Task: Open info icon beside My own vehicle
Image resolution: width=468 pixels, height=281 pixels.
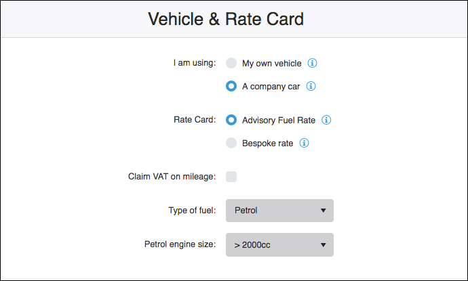Action: 312,63
